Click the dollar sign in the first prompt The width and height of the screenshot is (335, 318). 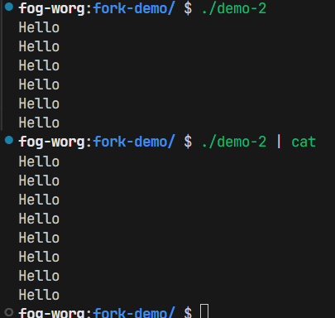[x=188, y=8]
